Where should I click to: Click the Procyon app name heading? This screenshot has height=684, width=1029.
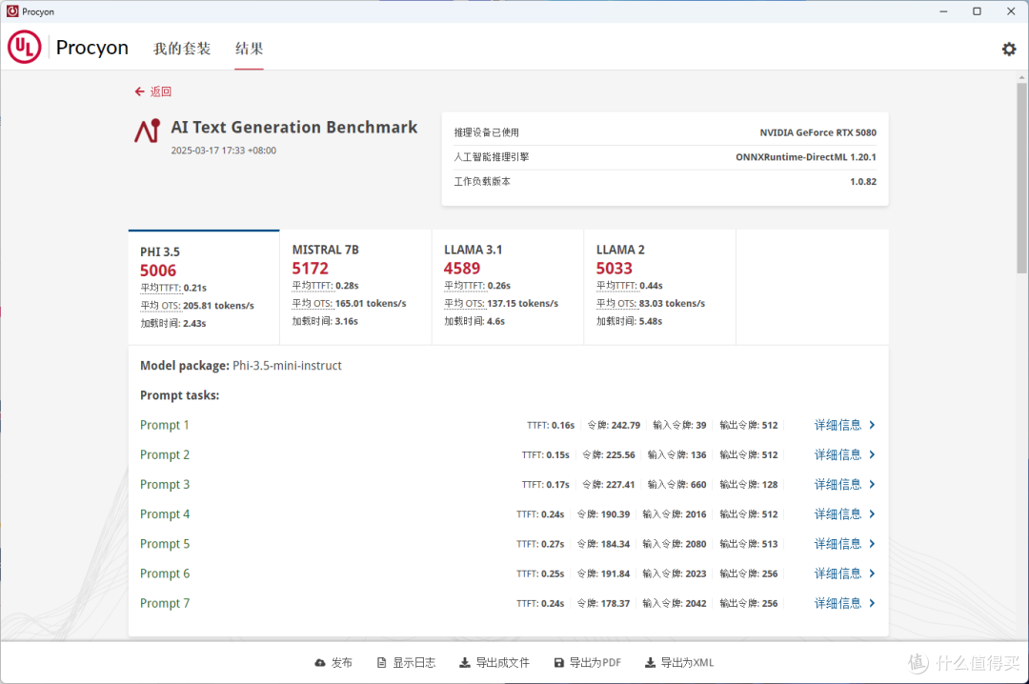(91, 48)
